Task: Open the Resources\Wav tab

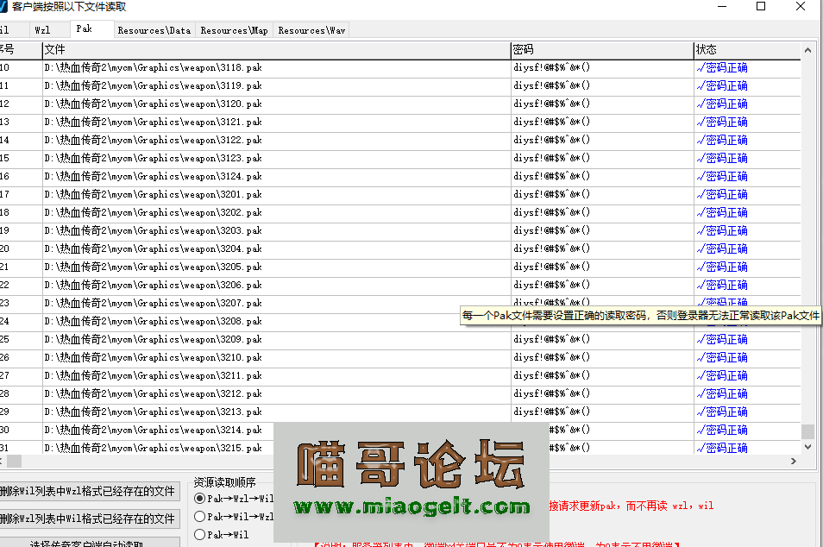Action: (x=311, y=29)
